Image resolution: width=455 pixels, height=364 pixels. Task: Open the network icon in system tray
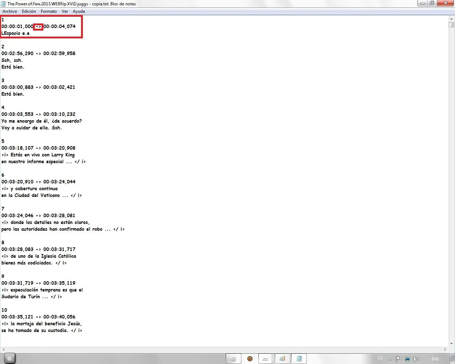click(x=407, y=359)
